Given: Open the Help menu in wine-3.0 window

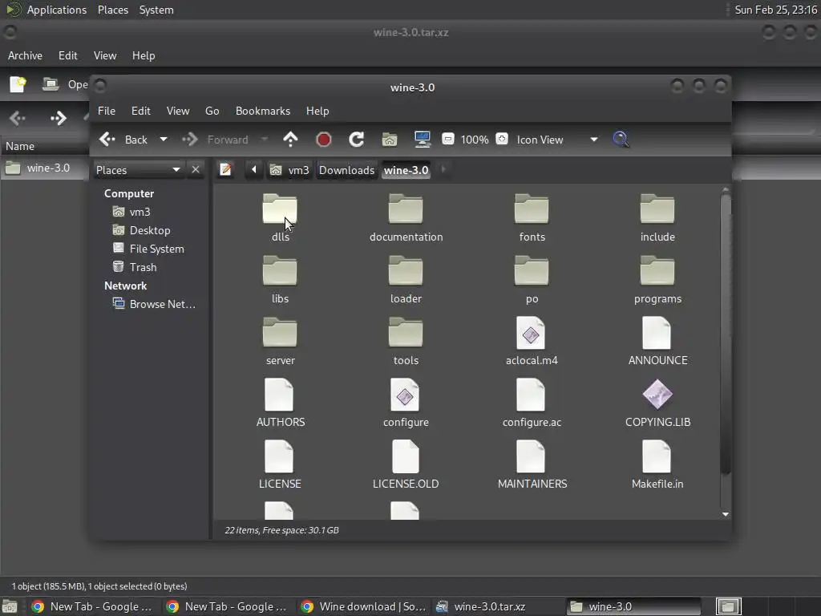Looking at the screenshot, I should [x=317, y=111].
